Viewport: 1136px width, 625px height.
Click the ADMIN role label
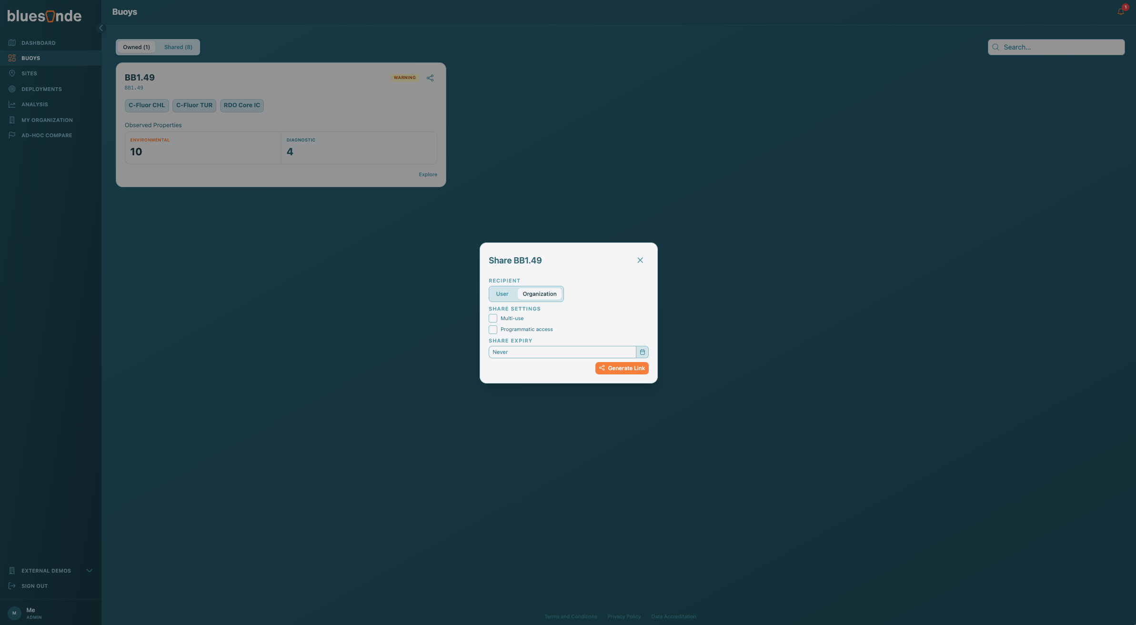pyautogui.click(x=34, y=617)
